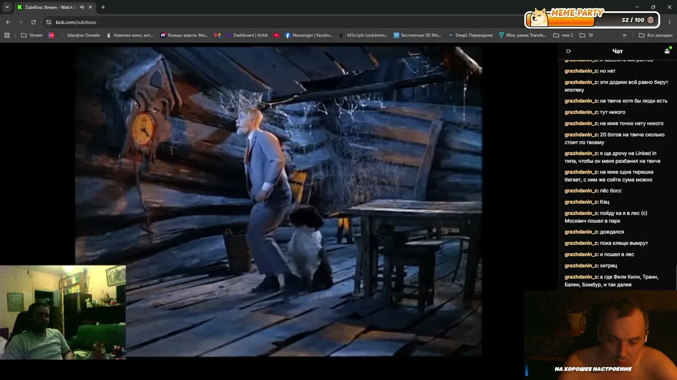Click the Чат panel header
Viewport: 677px width, 380px height.
617,51
